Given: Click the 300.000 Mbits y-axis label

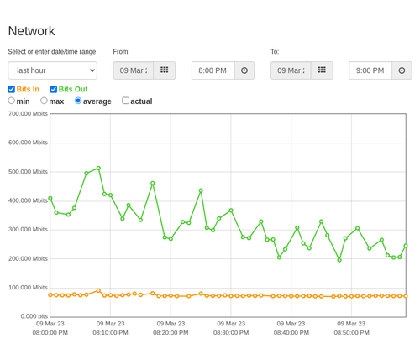Looking at the screenshot, I should click(28, 230).
